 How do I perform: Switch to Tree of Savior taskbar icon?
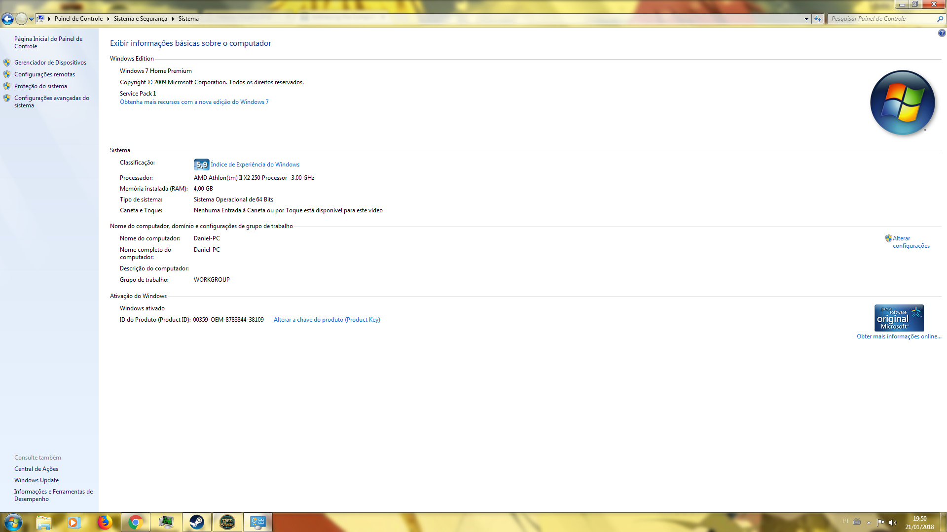click(227, 522)
